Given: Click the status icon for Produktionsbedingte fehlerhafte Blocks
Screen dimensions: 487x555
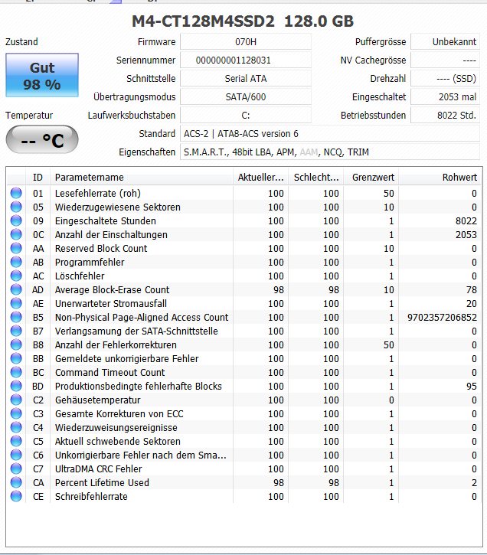Looking at the screenshot, I should tap(16, 386).
